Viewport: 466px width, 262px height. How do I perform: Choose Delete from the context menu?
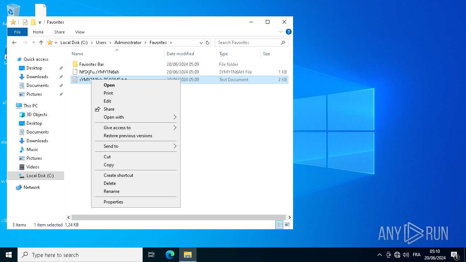135,183
